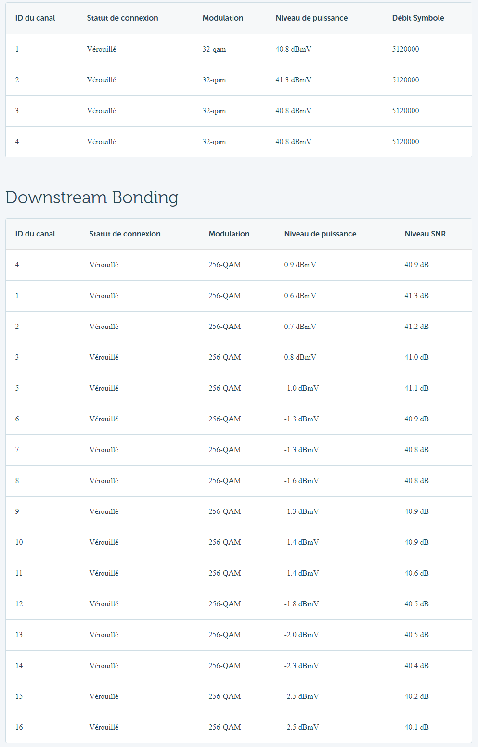Select the 0.9 dBmV downstream power value
The image size is (478, 747).
pyautogui.click(x=300, y=265)
